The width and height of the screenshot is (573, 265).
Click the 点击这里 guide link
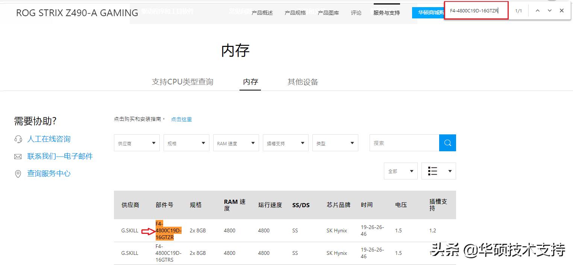point(181,119)
